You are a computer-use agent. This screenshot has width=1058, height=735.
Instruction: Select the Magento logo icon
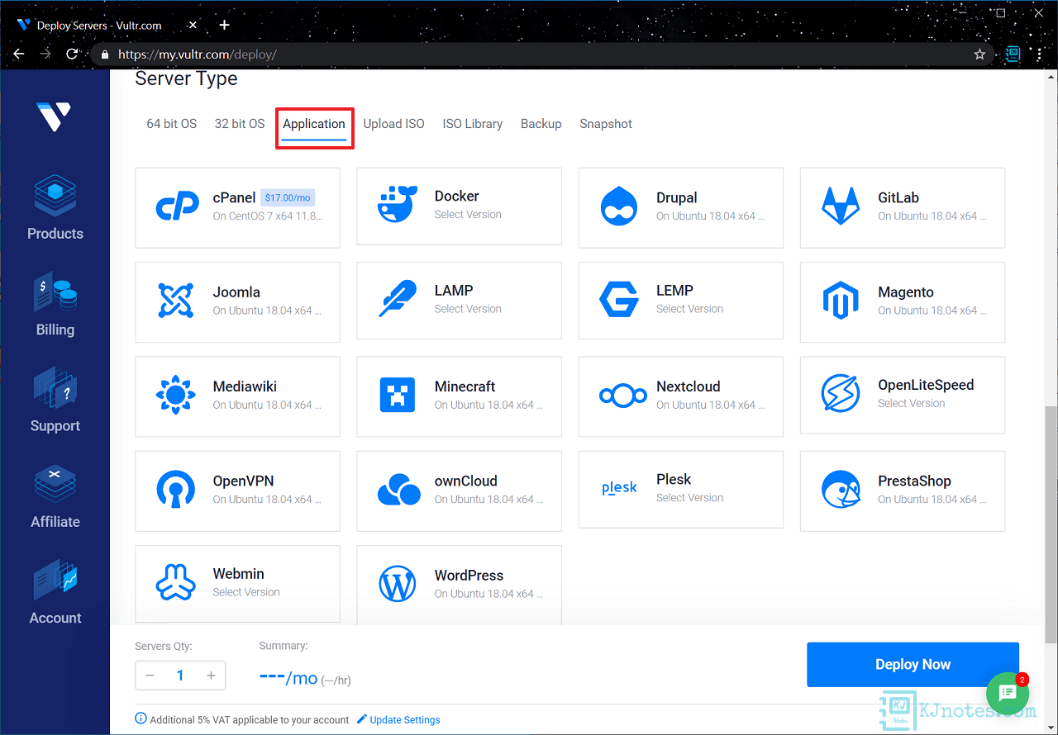click(x=841, y=301)
